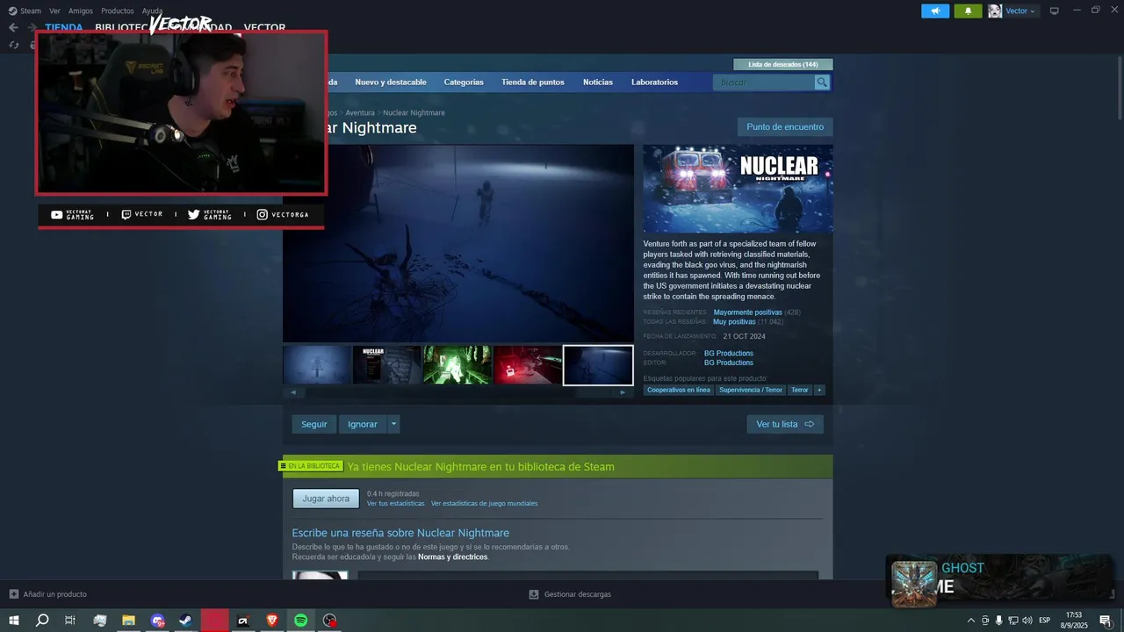Open the Normas y directrices link
The height and width of the screenshot is (632, 1124).
coord(453,557)
